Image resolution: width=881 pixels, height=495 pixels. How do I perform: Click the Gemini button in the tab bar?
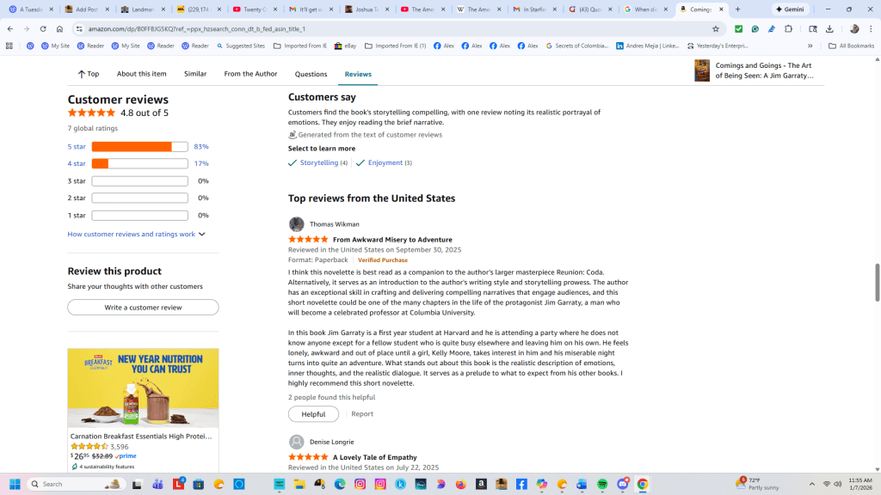(789, 9)
